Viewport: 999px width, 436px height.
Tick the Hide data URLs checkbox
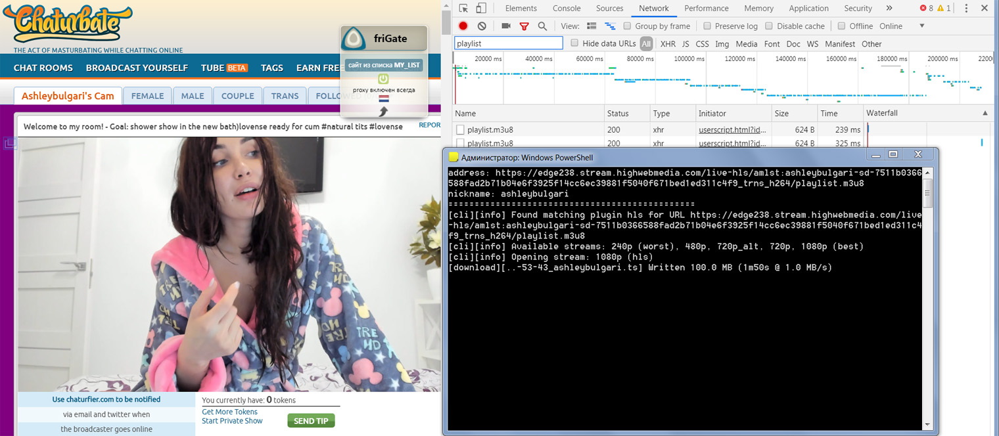coord(574,43)
